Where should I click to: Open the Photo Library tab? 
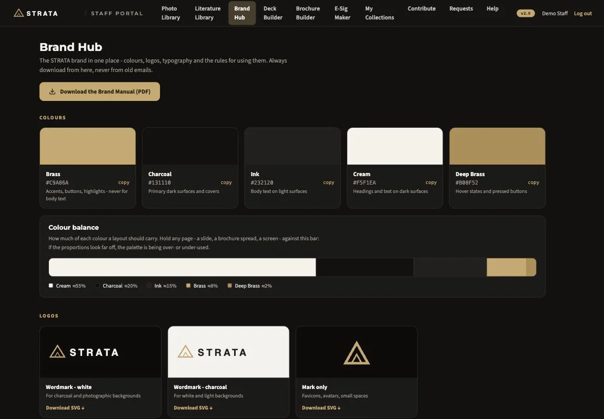pyautogui.click(x=170, y=13)
